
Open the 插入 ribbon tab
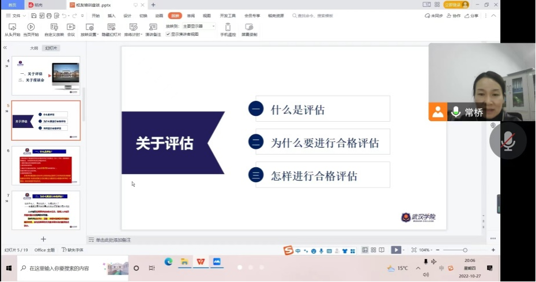[111, 16]
